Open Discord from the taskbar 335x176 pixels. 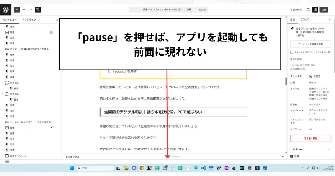click(x=134, y=168)
